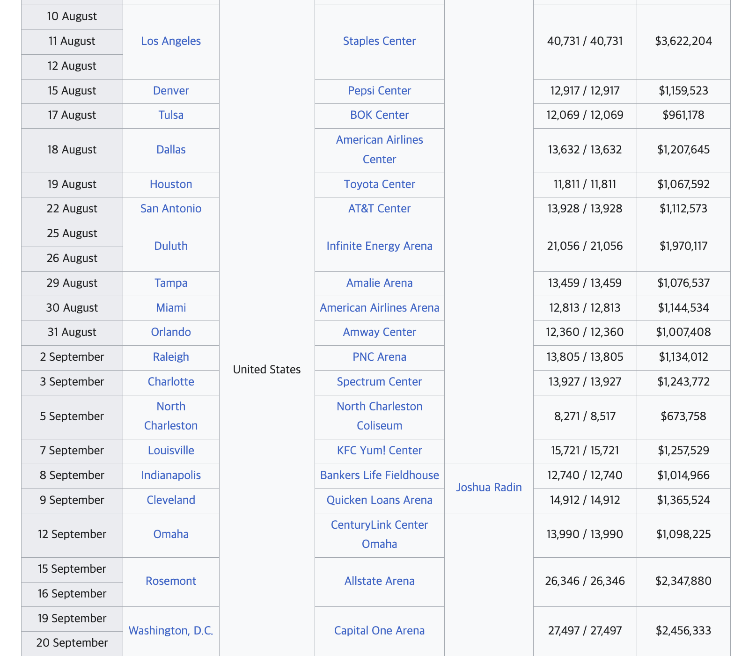
Task: Follow the Charlotte link
Action: tap(171, 382)
